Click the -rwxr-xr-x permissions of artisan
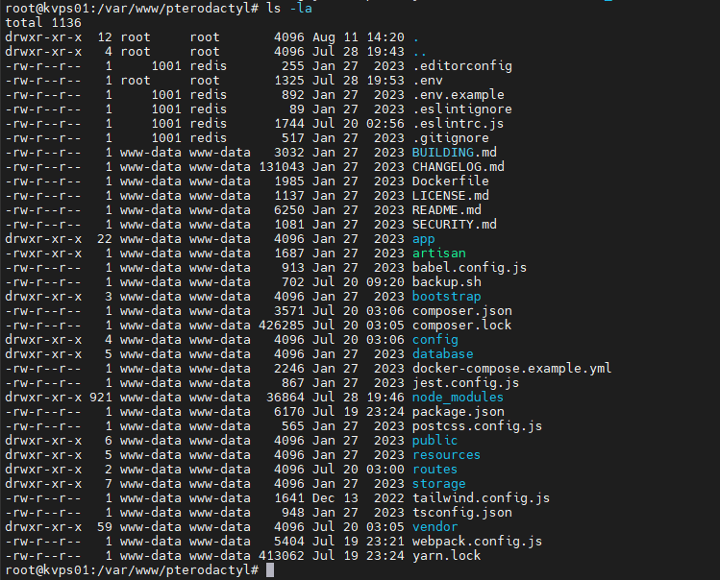720x580 pixels. 43,254
